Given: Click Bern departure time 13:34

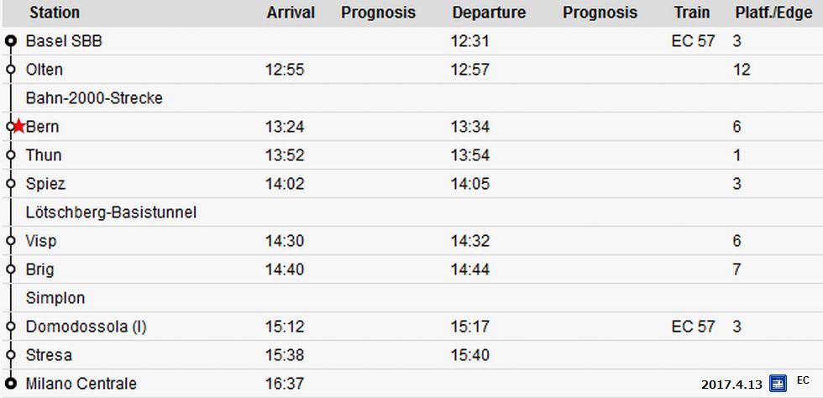Looking at the screenshot, I should (469, 127).
